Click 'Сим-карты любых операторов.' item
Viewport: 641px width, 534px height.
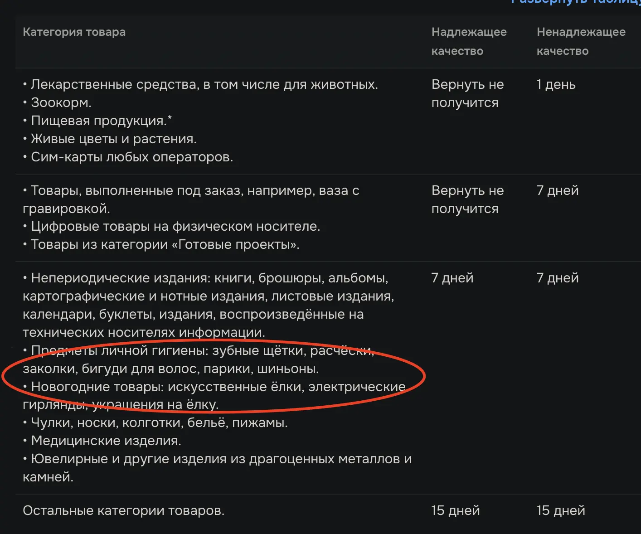pyautogui.click(x=128, y=157)
